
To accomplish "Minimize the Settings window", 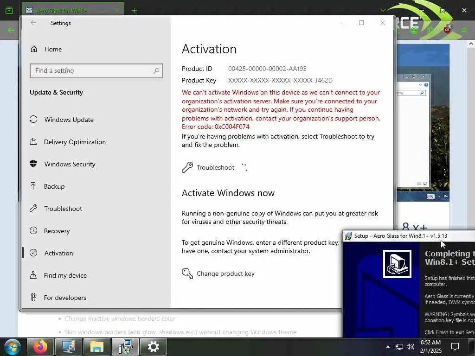I will (x=340, y=23).
